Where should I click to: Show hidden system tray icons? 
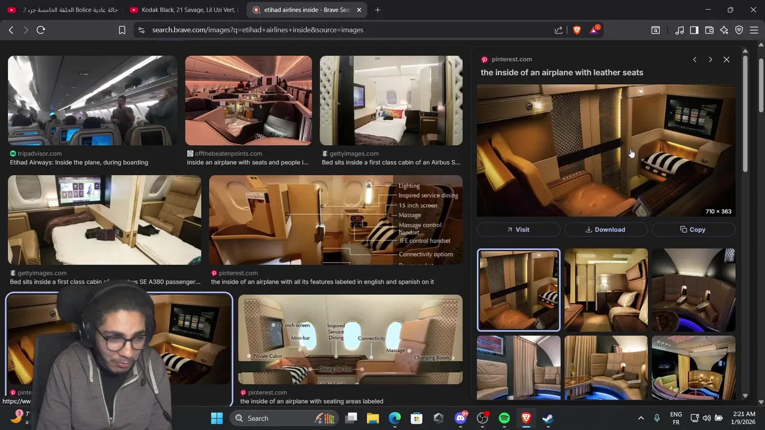tap(641, 418)
